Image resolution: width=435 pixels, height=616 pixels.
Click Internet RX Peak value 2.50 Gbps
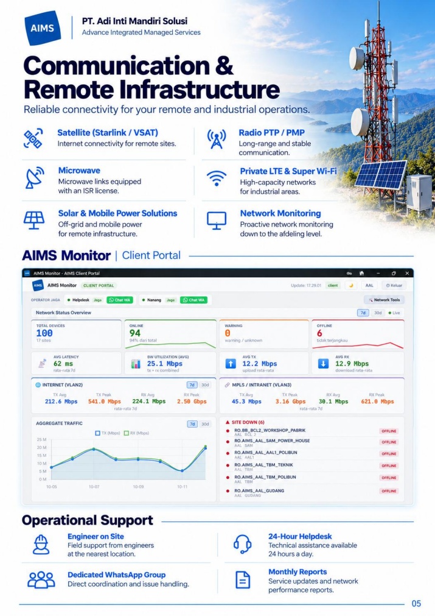(x=192, y=402)
